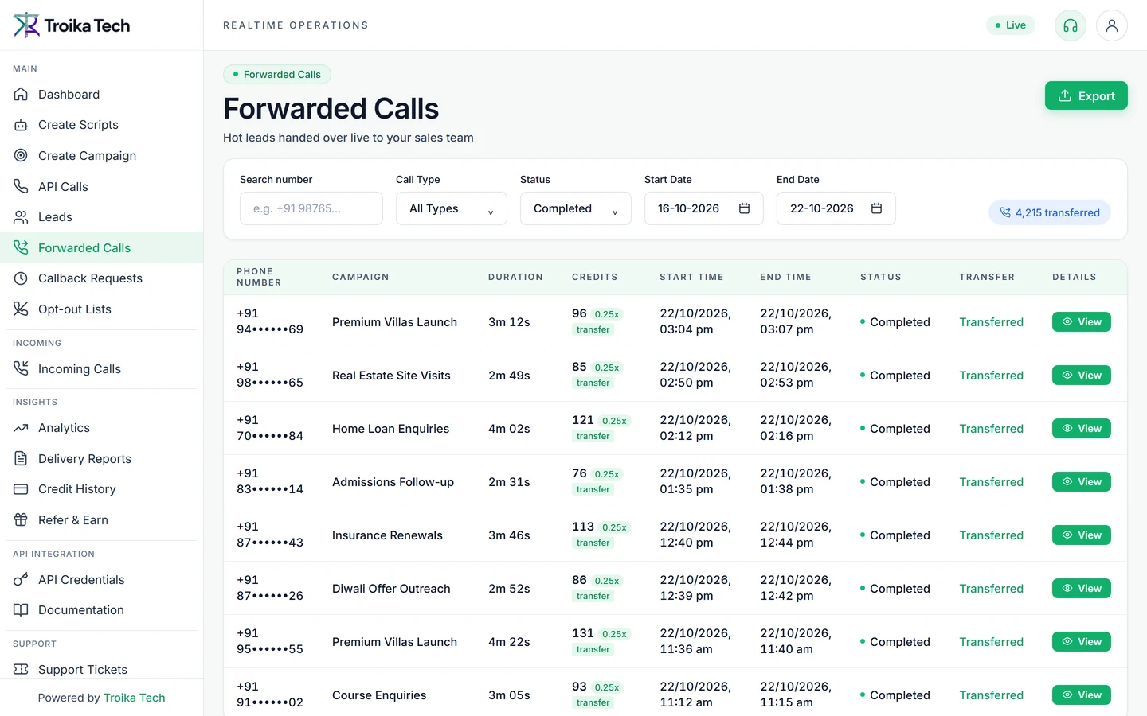The image size is (1147, 716).
Task: View details for Course Enquiries call
Action: click(1082, 695)
